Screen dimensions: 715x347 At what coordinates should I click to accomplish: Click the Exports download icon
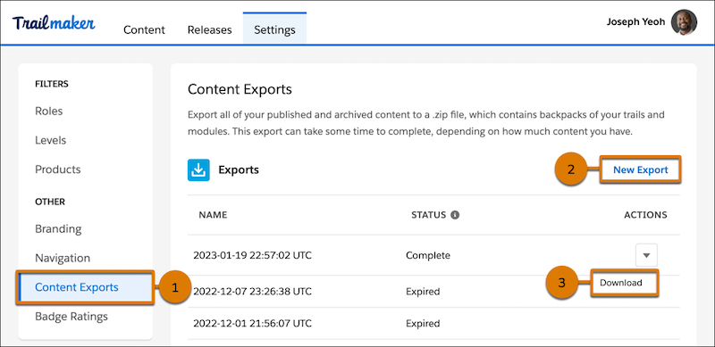[x=198, y=169]
